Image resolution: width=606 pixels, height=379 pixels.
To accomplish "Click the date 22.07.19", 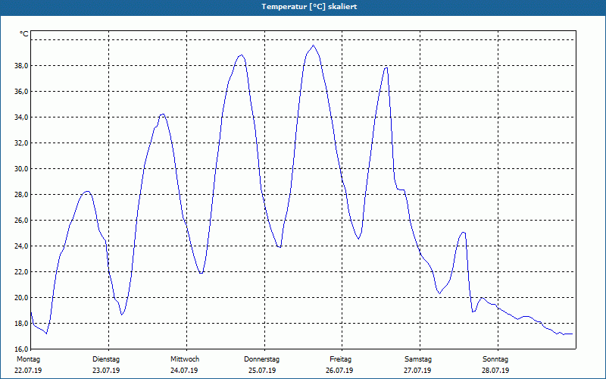I will [28, 371].
